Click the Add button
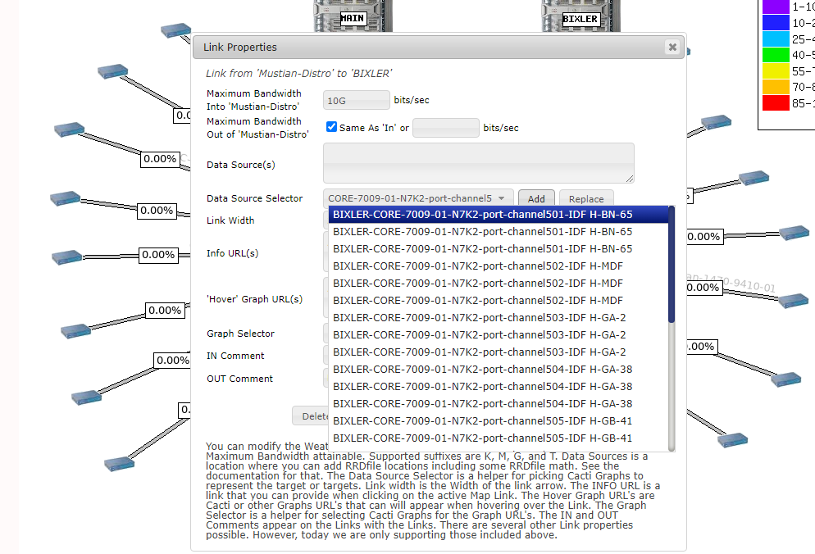This screenshot has width=815, height=554. point(536,198)
